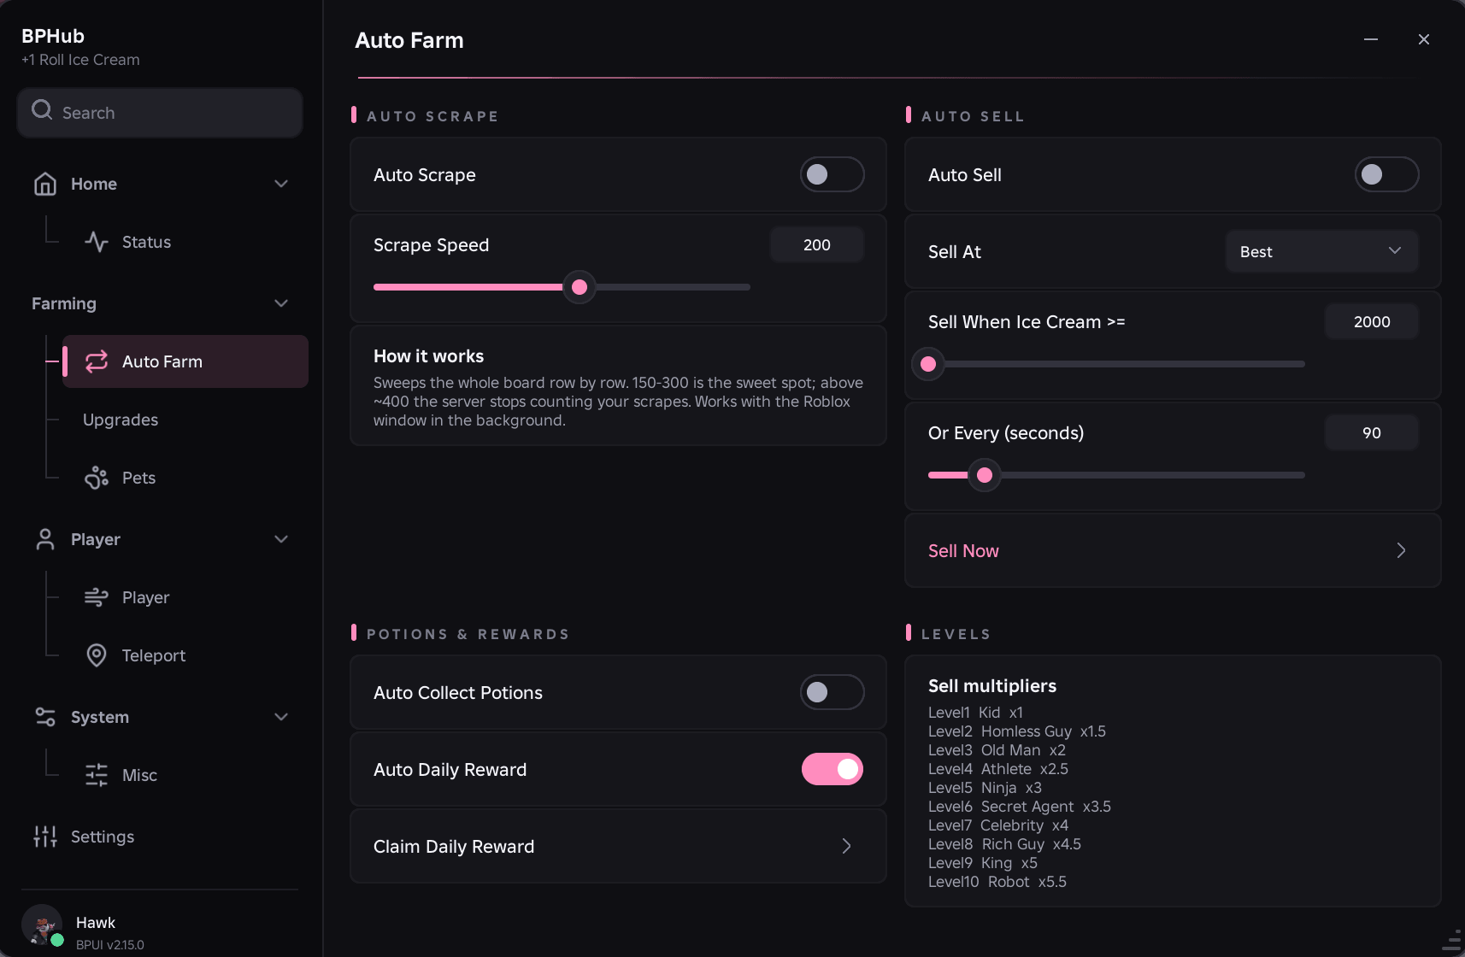Click the Or Every seconds slider handle
Screen dimensions: 1465x957
[985, 475]
